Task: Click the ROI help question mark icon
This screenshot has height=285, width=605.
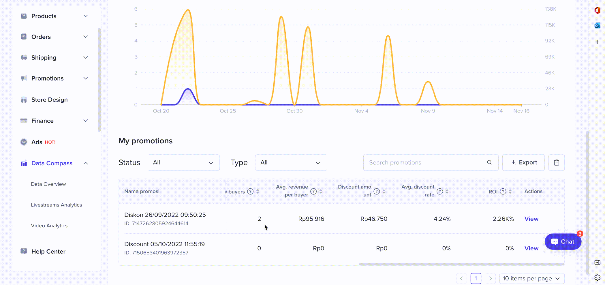Action: (x=503, y=192)
